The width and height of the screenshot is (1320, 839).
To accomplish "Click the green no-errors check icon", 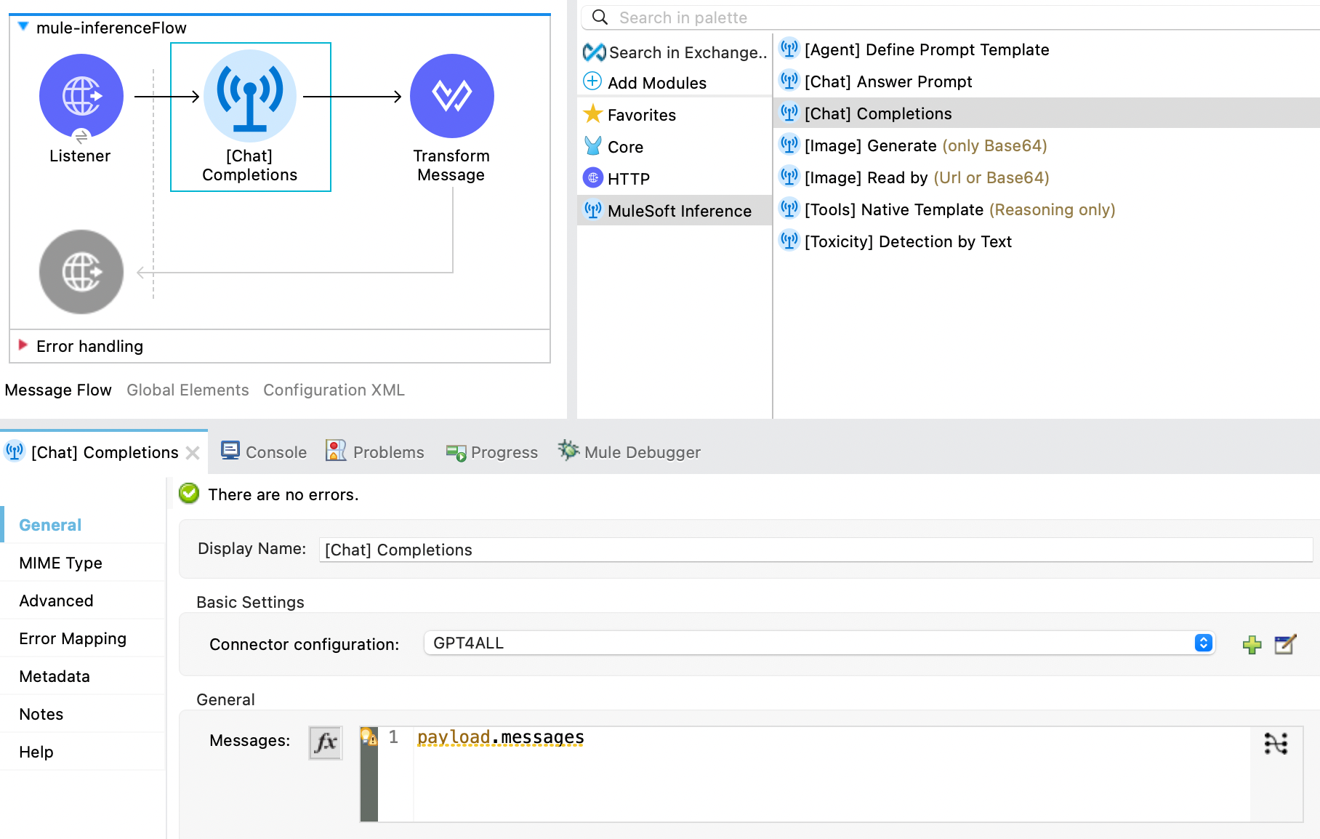I will [x=189, y=494].
